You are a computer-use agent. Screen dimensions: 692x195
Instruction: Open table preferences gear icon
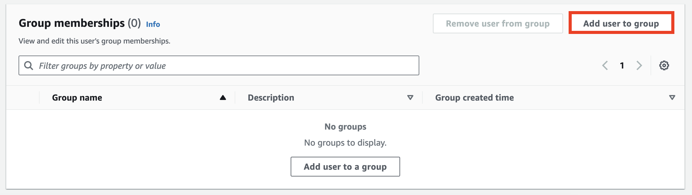[x=664, y=65]
